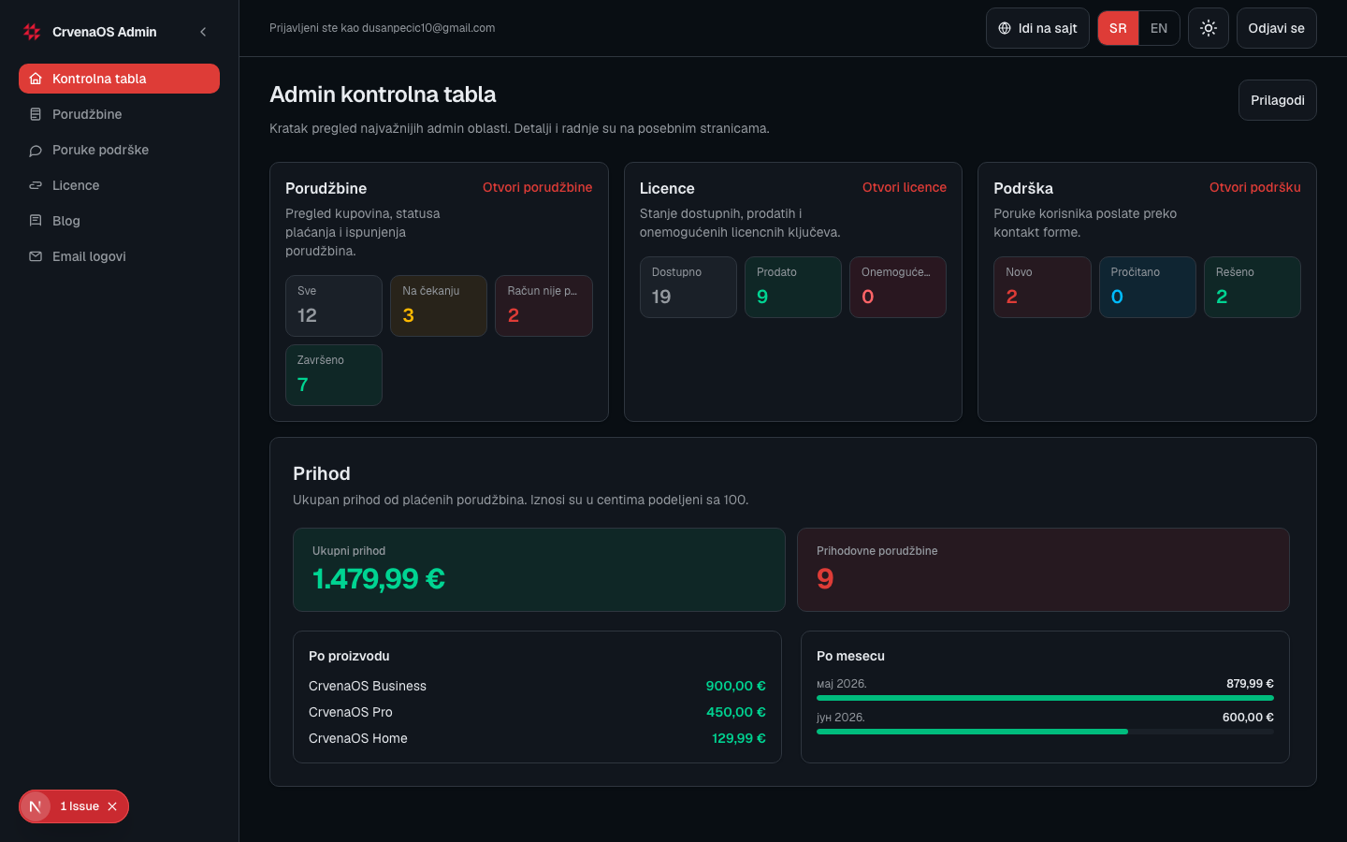Click the јун 2026 revenue bar
This screenshot has height=842, width=1347.
pos(1045,732)
